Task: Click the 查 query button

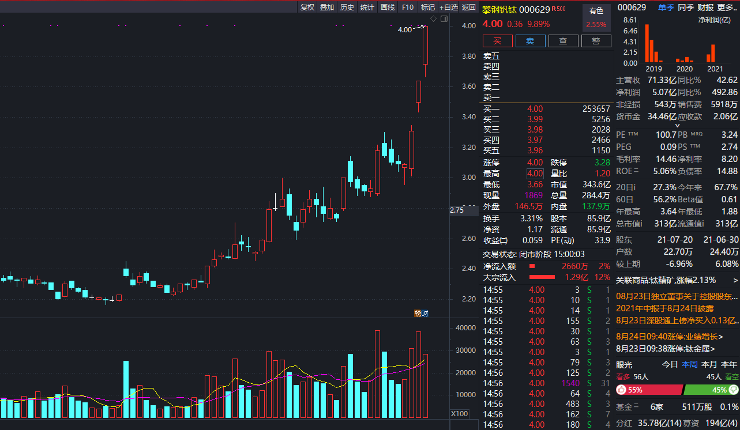Action: pos(563,41)
